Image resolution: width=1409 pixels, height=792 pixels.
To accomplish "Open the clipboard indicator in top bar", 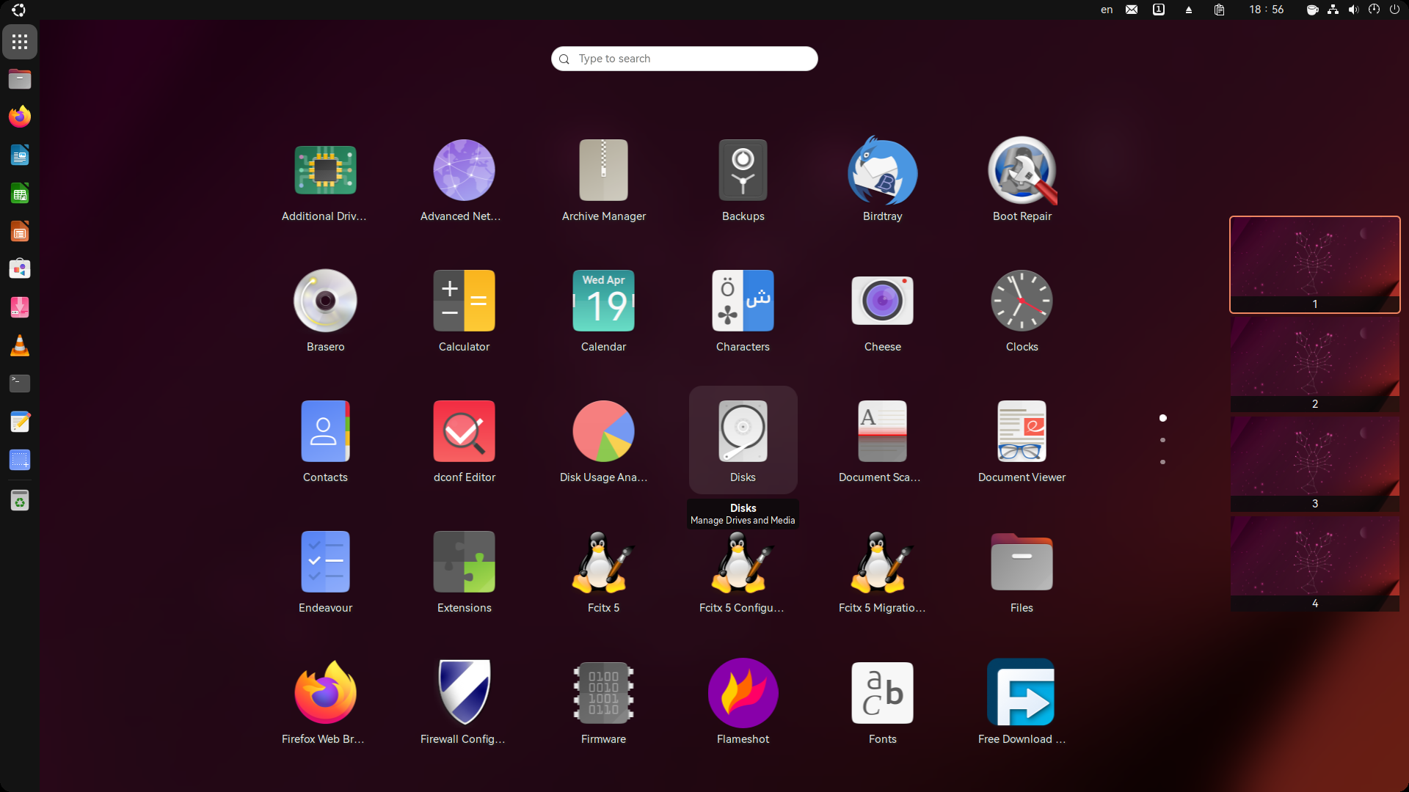I will (1219, 10).
